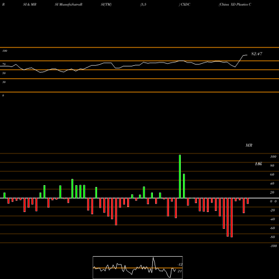Click the tallest green bar in histogram

[x=180, y=176]
